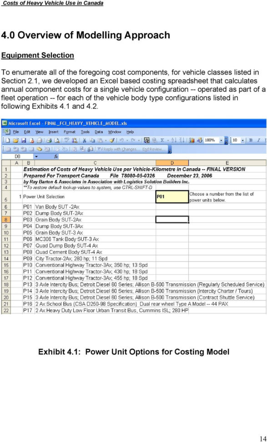Open the Font Size 10 dropdown
Image resolution: width=267 pixels, height=442 pixels.
point(243,140)
